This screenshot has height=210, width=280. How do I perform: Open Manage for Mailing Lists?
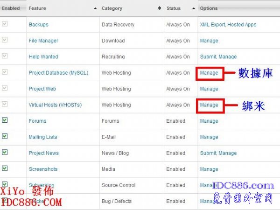point(209,137)
